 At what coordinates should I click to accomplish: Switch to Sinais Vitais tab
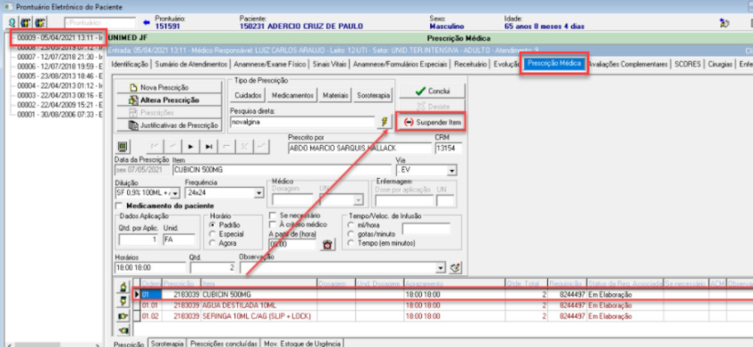[x=329, y=64]
